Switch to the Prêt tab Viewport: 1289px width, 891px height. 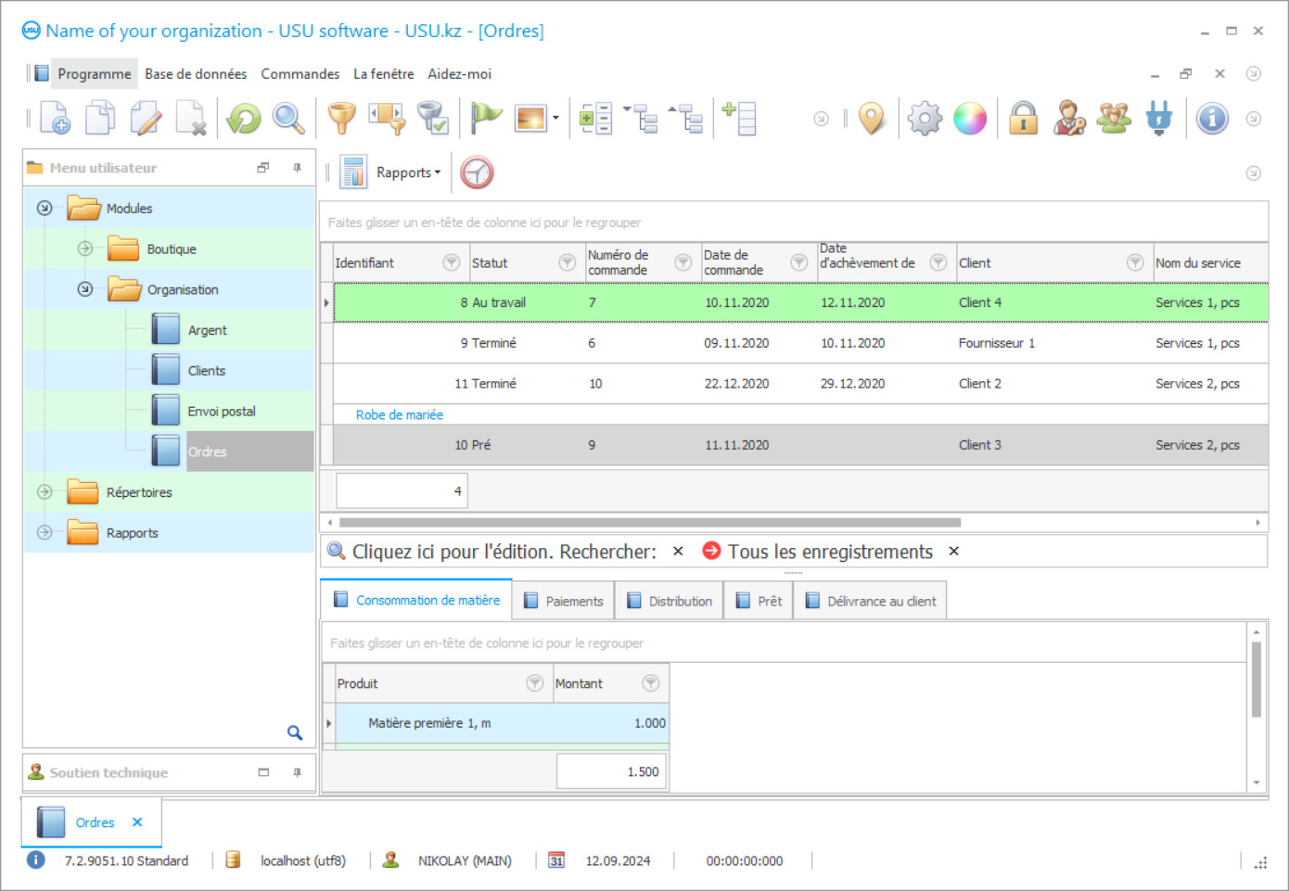(759, 601)
